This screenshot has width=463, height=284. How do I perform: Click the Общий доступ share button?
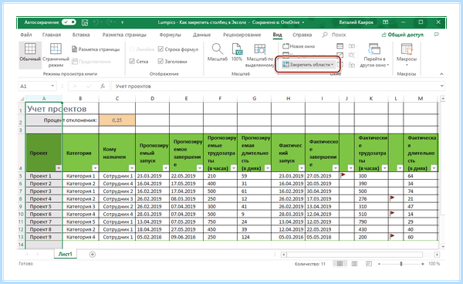pyautogui.click(x=403, y=35)
